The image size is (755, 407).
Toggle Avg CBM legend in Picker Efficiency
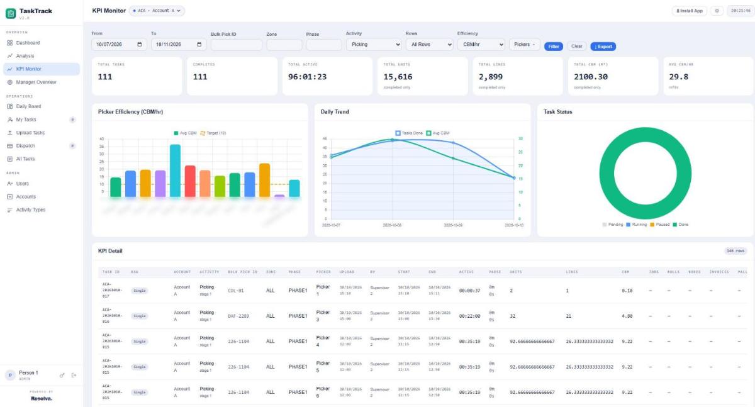[185, 133]
